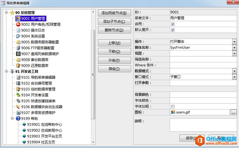239x148 pixels.
Task: Click the globe icon of 919904 社区主页
Action: pyautogui.click(x=24, y=142)
